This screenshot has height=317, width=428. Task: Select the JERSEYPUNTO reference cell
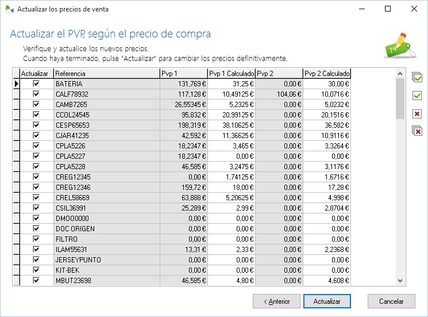(x=107, y=260)
